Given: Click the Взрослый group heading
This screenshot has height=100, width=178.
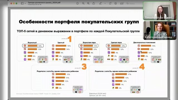Looking at the screenshot, I should coord(32,42).
